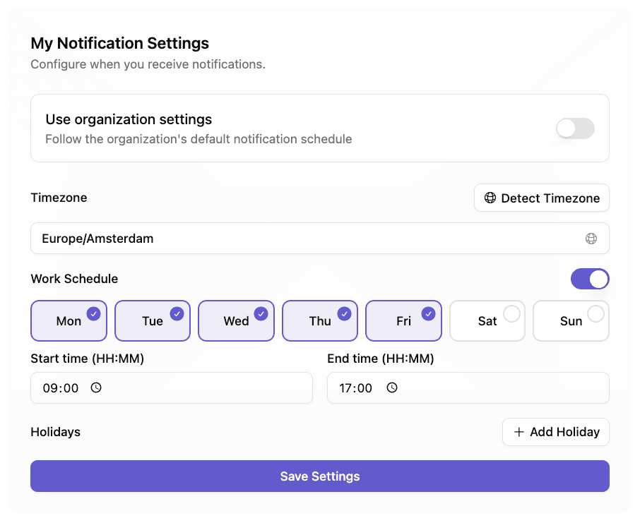Disable the Work Schedule toggle
The height and width of the screenshot is (523, 640).
tap(590, 279)
